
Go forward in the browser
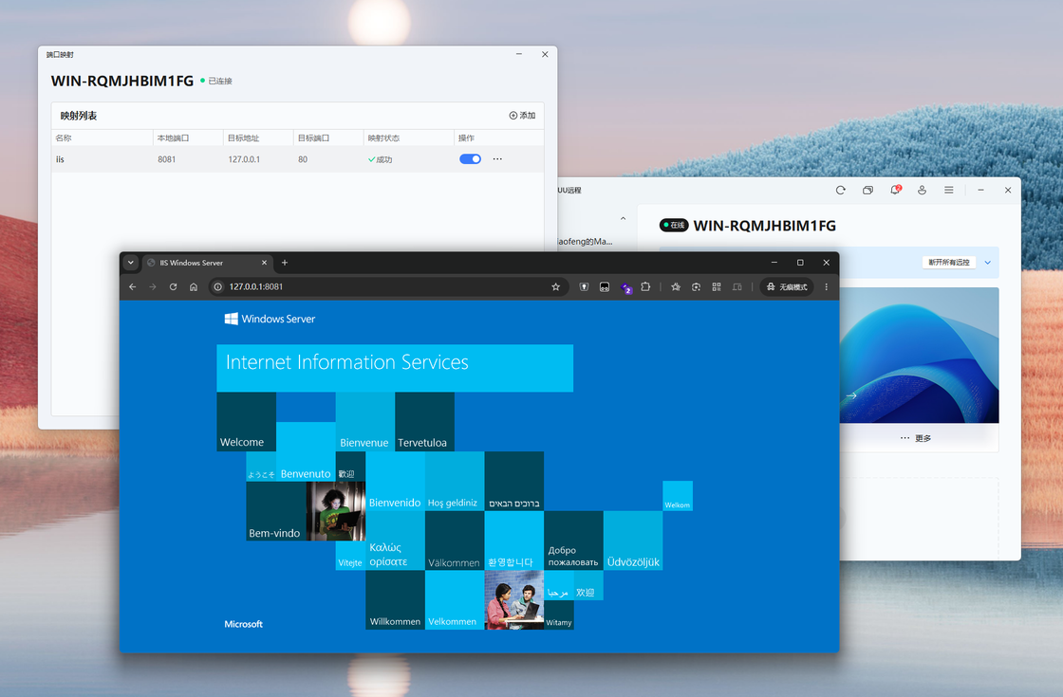153,287
